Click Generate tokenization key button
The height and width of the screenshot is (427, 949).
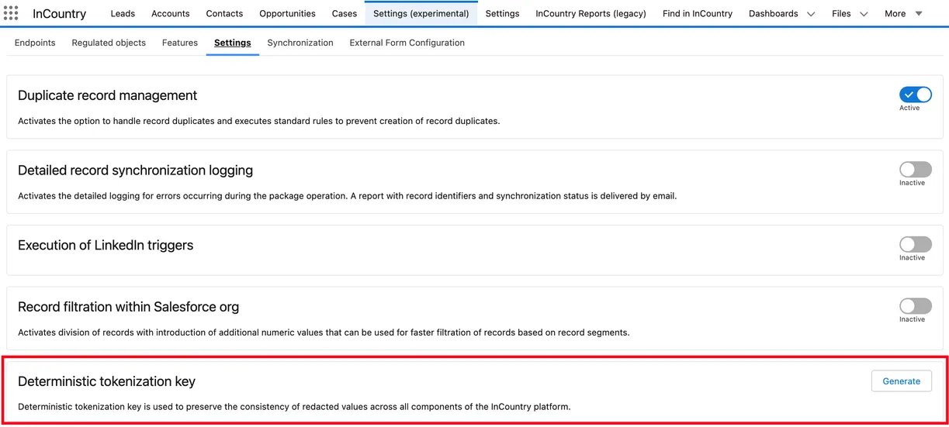901,381
